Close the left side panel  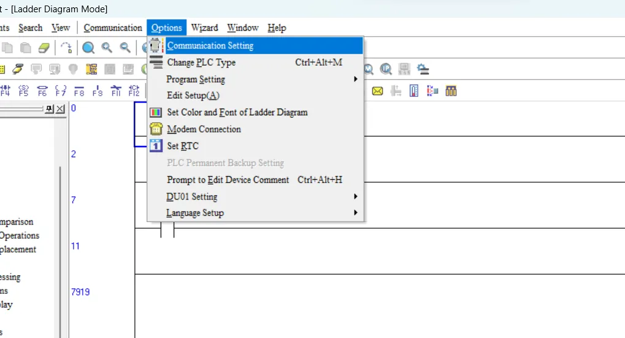[x=60, y=109]
